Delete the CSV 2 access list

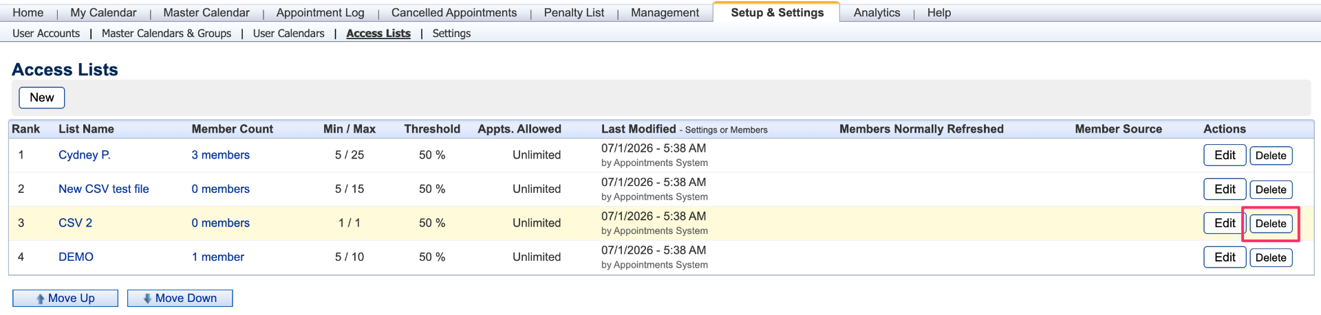[x=1271, y=224]
